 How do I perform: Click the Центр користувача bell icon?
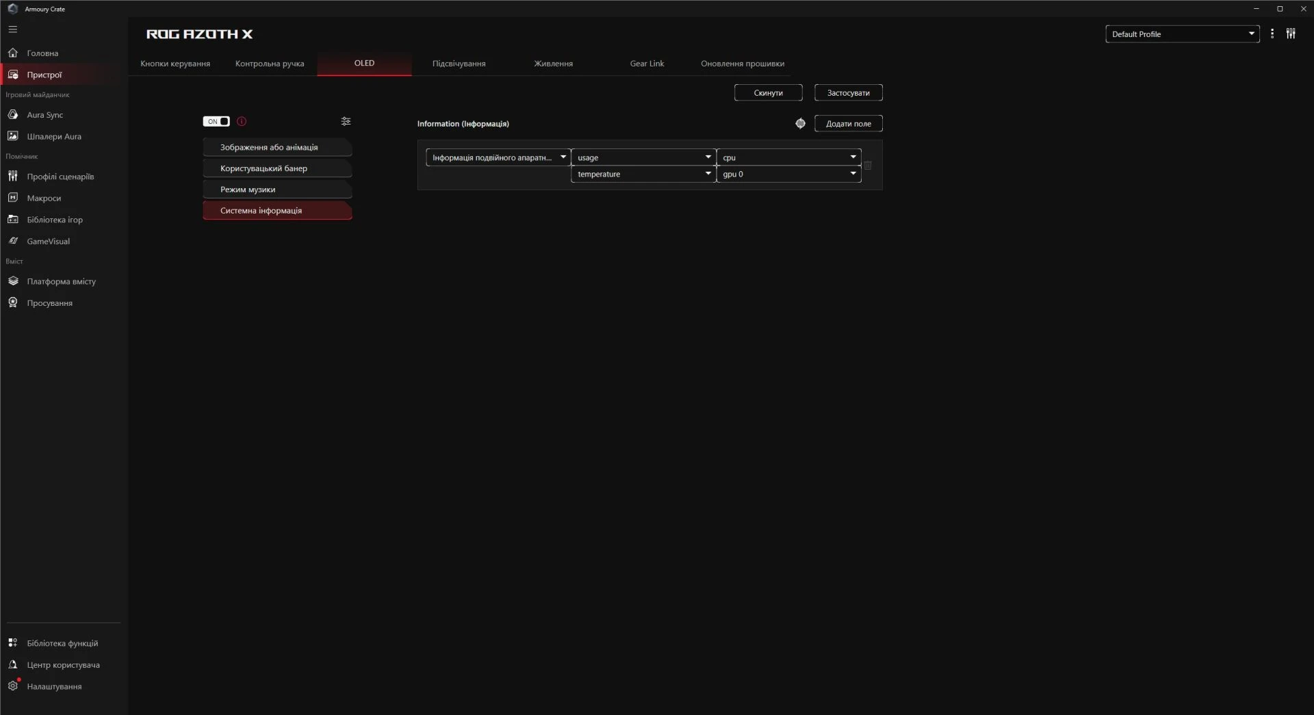point(13,664)
